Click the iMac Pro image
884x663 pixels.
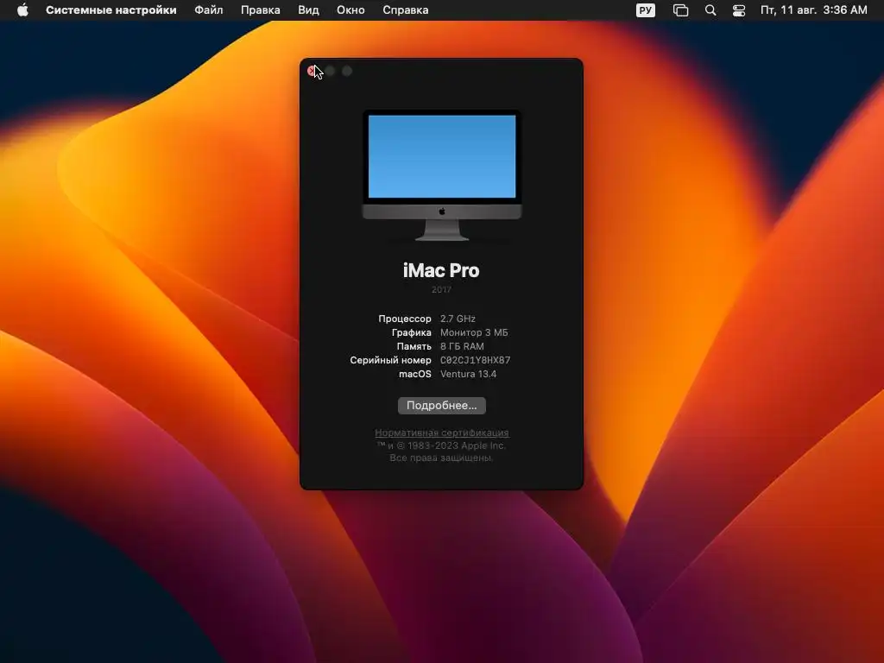[x=441, y=175]
